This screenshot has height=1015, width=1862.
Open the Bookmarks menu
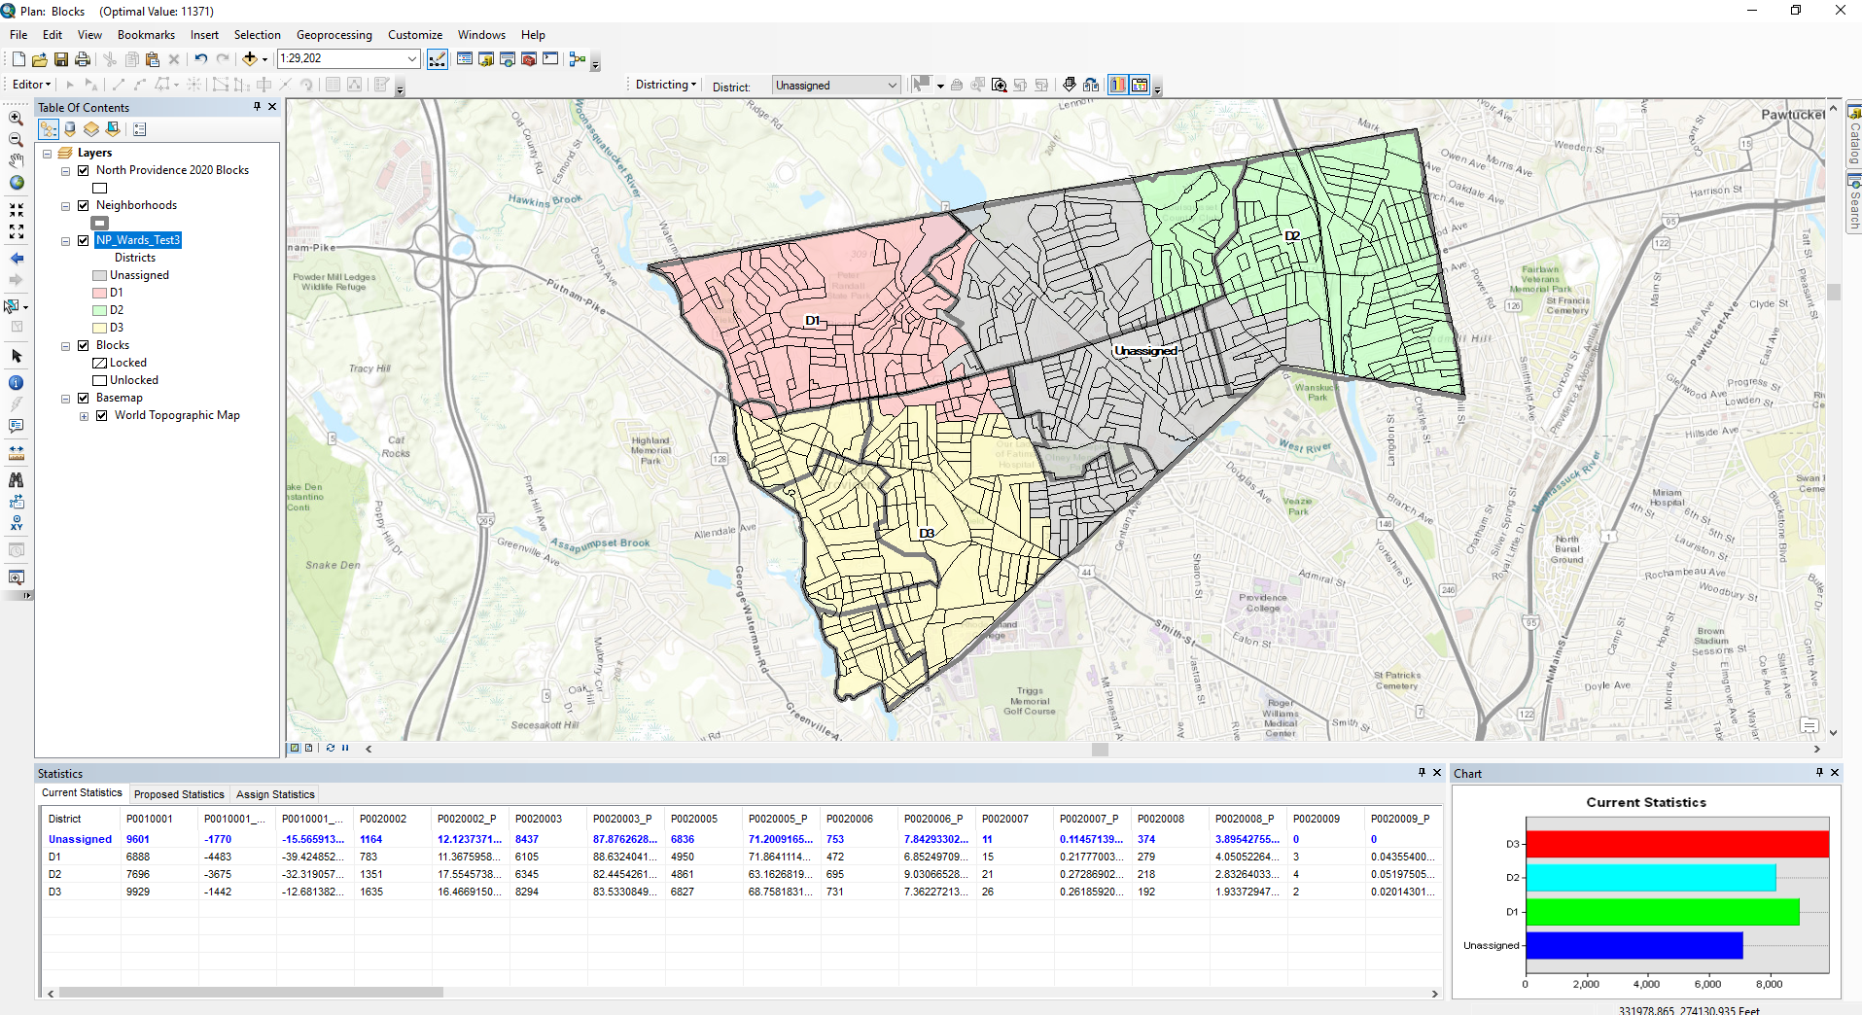point(146,35)
